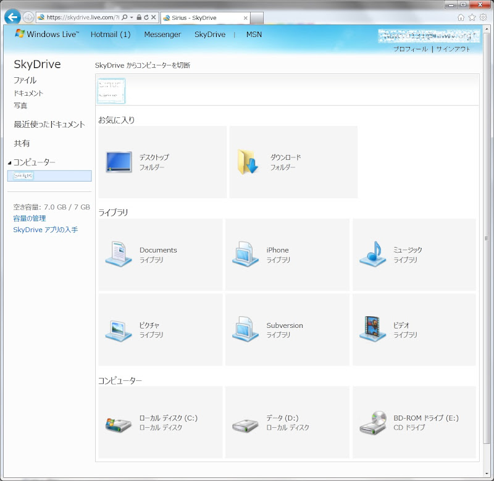The width and height of the screenshot is (494, 481).
Task: Go to the Messenger menu item
Action: pyautogui.click(x=162, y=35)
